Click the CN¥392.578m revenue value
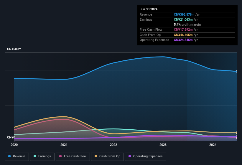 pos(184,14)
